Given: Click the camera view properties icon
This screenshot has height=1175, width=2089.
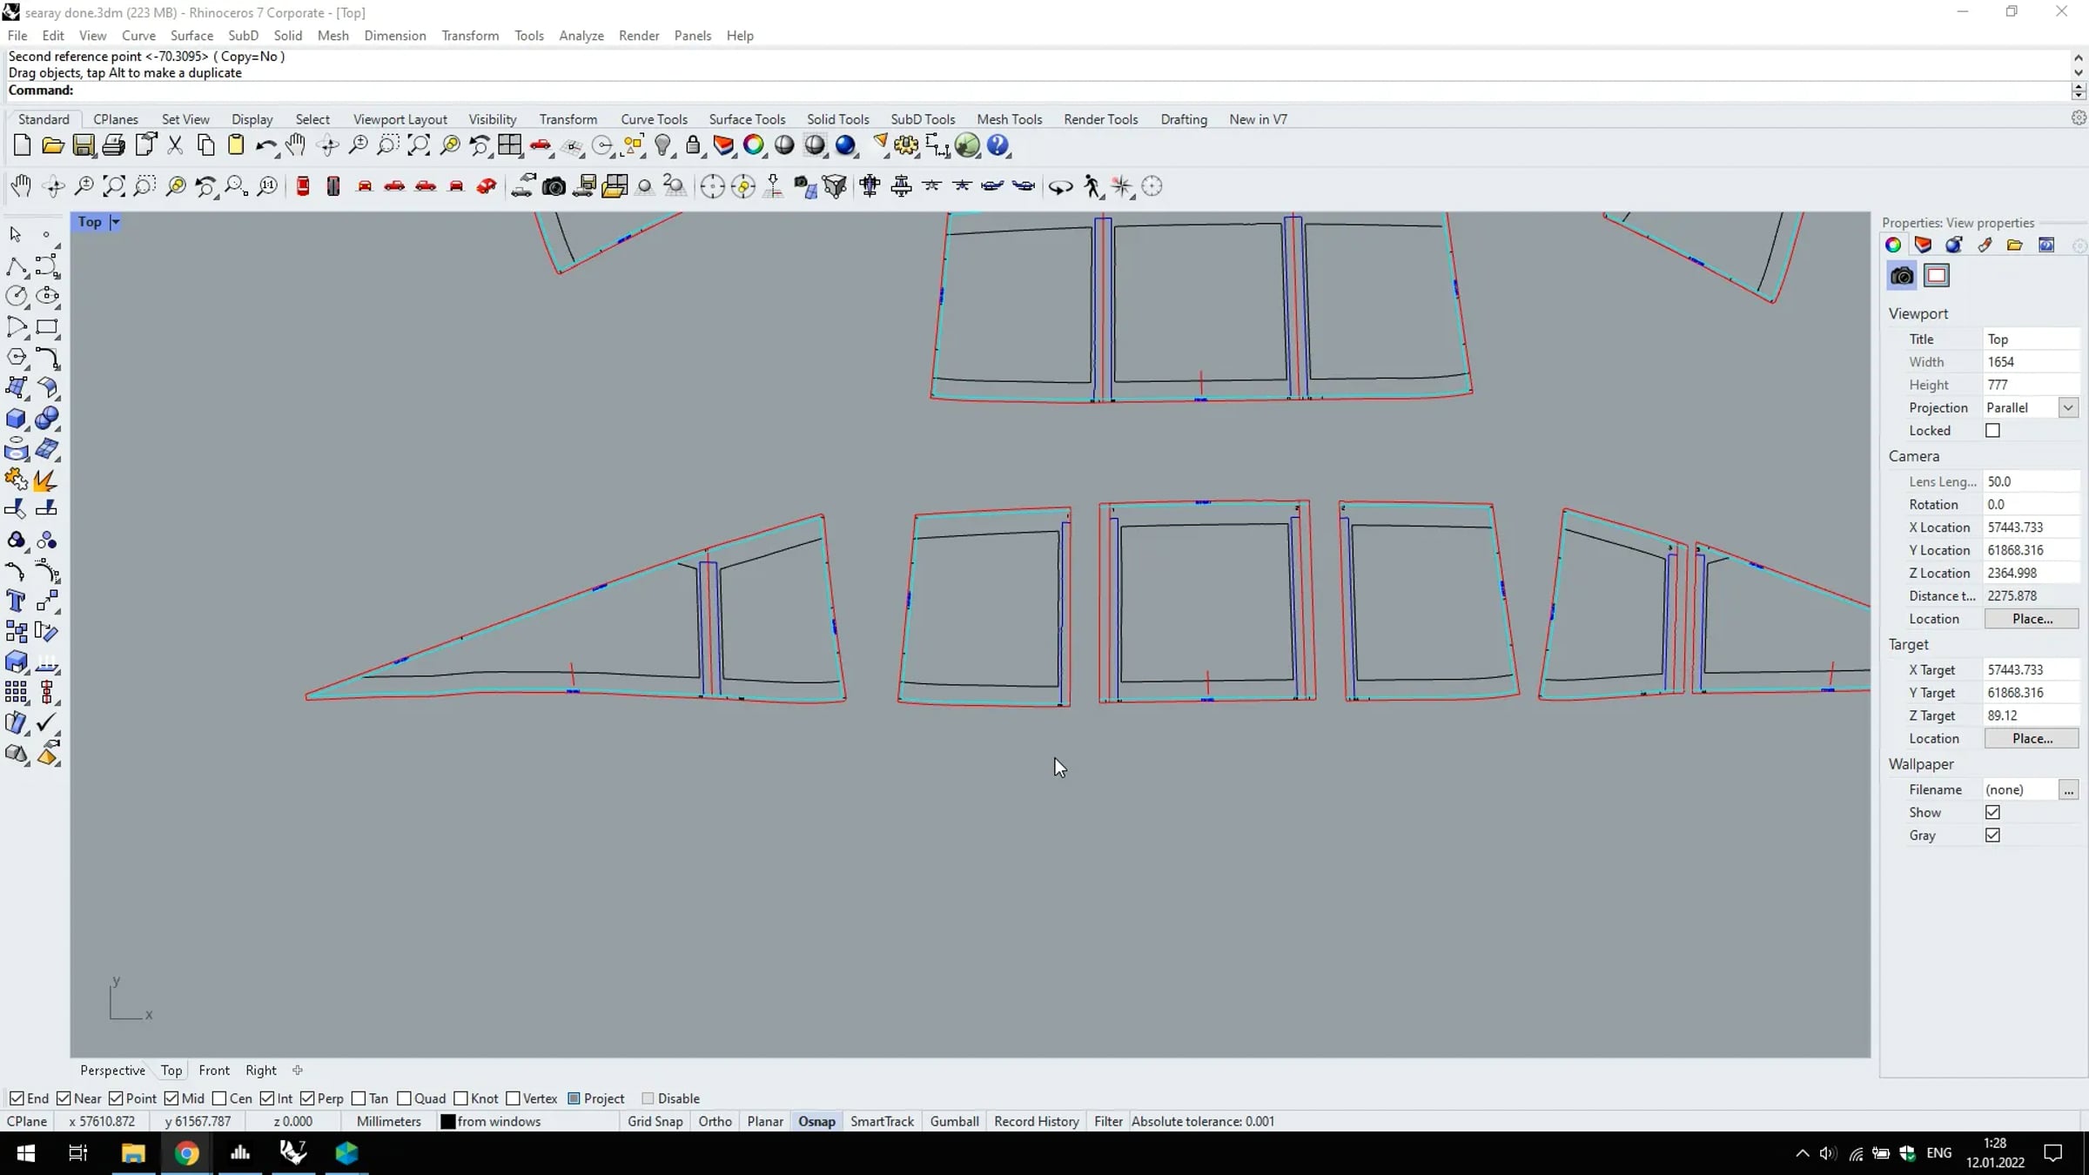Looking at the screenshot, I should point(1902,276).
